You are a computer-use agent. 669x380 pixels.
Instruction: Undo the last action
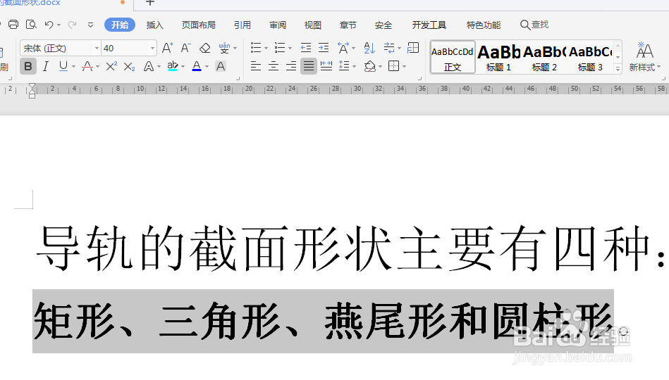point(49,25)
